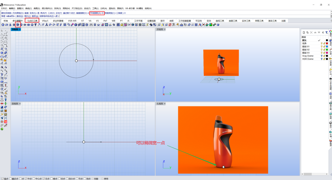Click the 直径(D) diameter command option

coord(20,16)
